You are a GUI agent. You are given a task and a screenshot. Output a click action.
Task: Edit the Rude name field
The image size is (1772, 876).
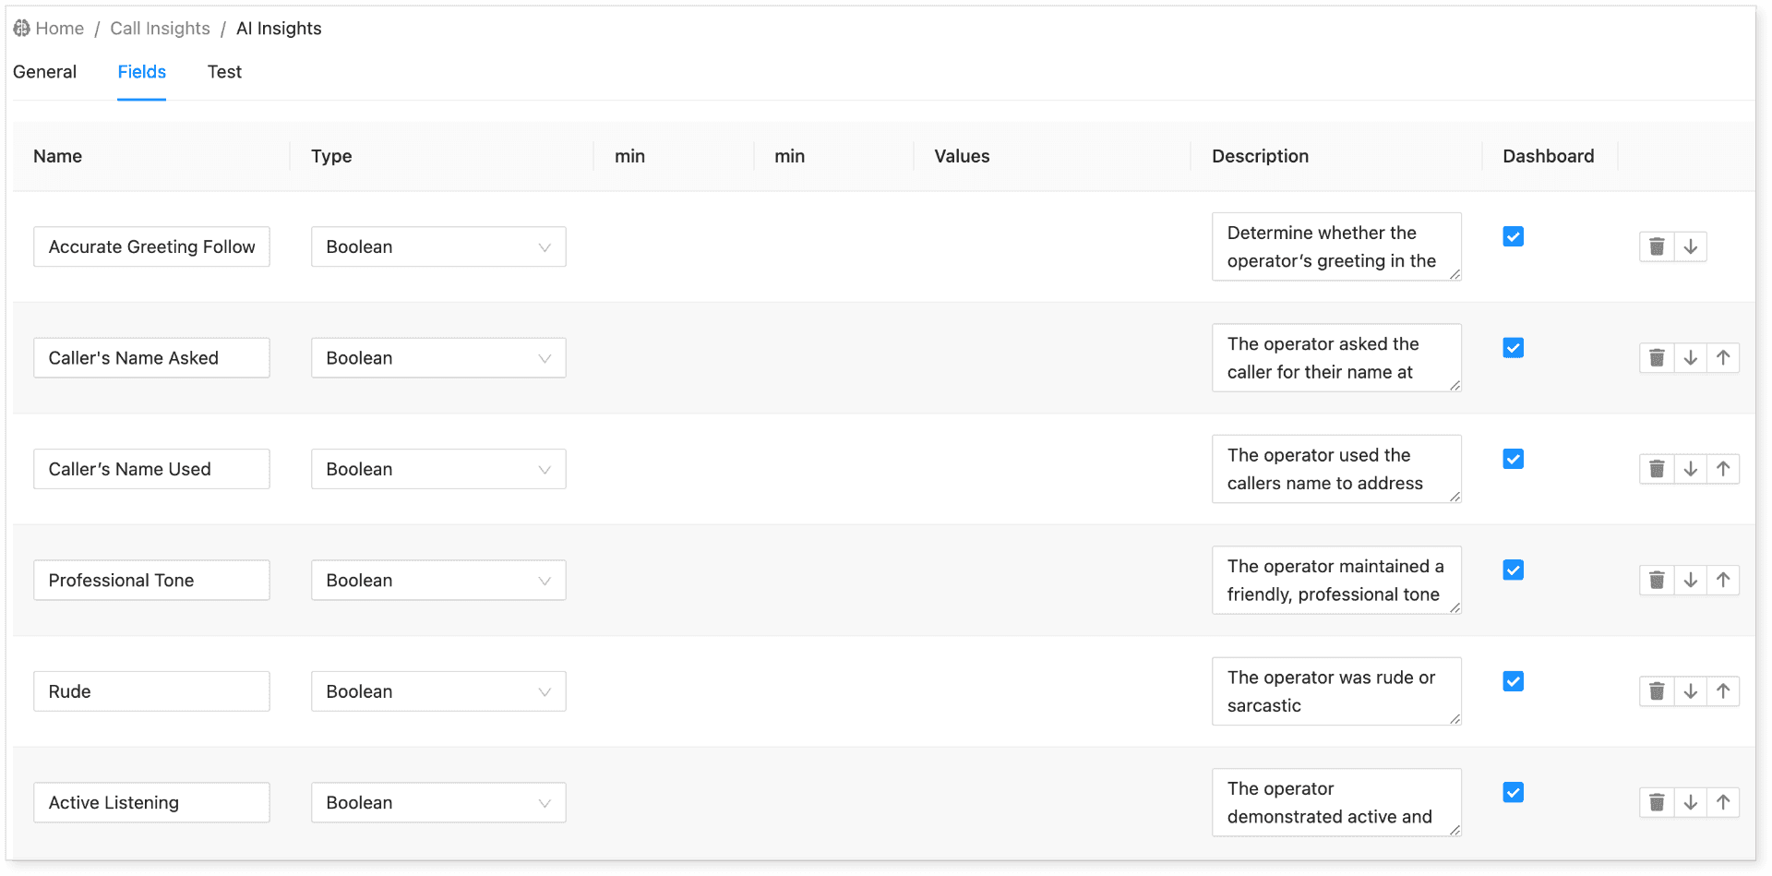tap(151, 691)
